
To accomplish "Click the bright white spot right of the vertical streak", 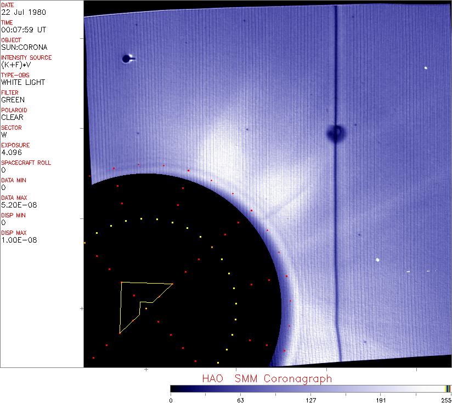I will coord(378,260).
